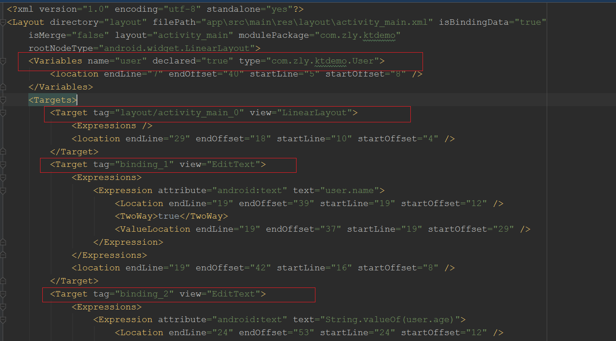The width and height of the screenshot is (616, 341).
Task: Click the location line with endLine="7"
Action: tap(236, 74)
